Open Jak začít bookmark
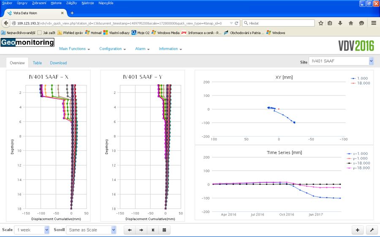 tap(46, 32)
